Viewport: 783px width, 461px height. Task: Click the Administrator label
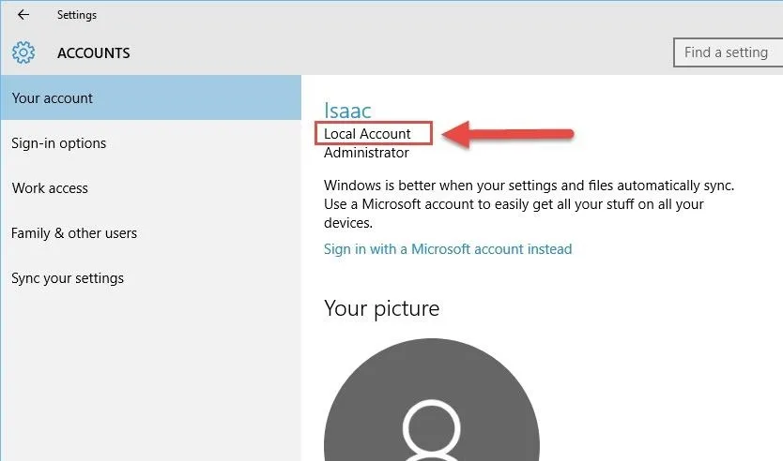(366, 153)
